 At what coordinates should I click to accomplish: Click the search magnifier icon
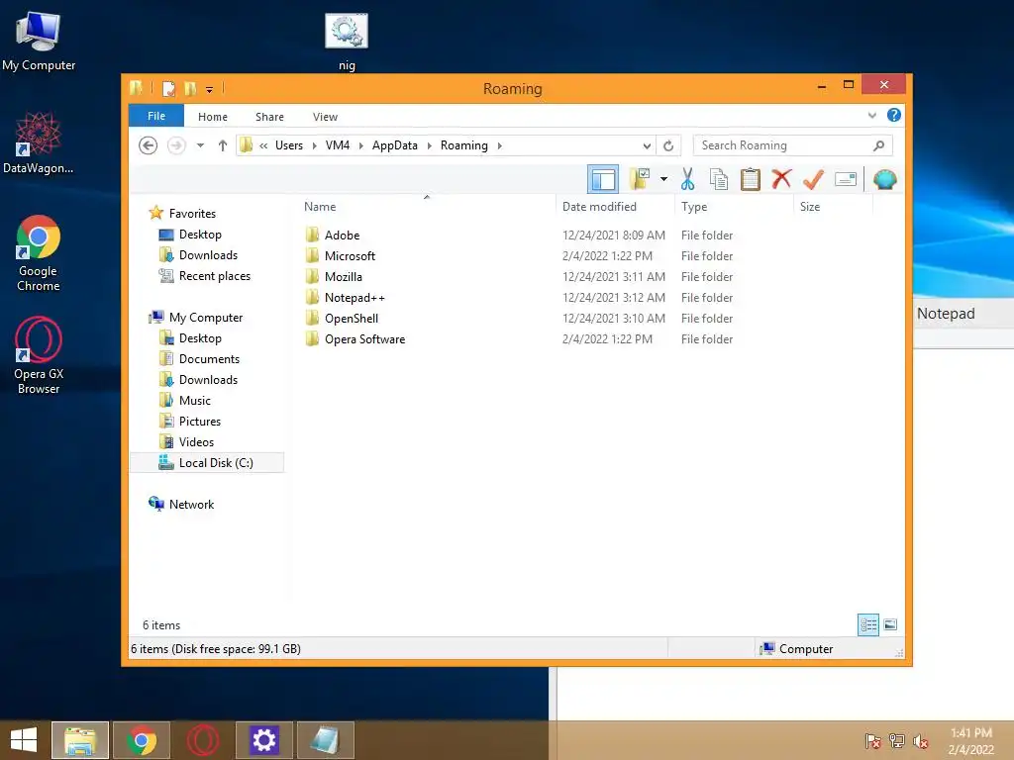[x=878, y=145]
